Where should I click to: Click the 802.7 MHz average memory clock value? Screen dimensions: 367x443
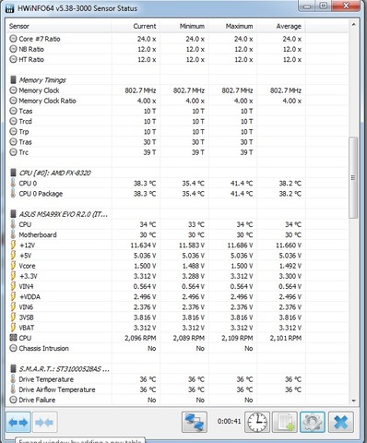click(x=286, y=90)
